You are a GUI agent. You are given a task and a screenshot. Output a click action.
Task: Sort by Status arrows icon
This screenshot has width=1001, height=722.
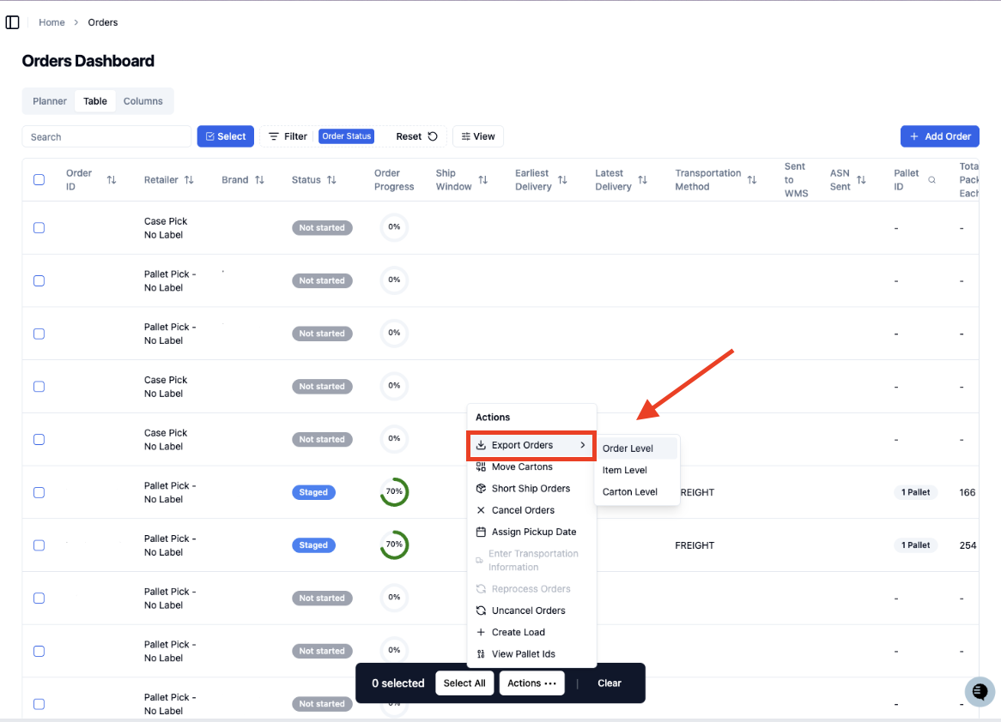(331, 180)
